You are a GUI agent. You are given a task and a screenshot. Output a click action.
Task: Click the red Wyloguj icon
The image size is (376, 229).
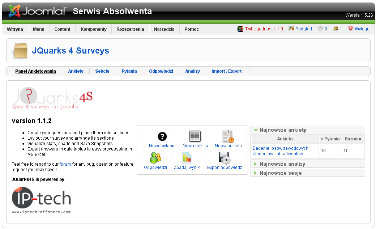(x=350, y=28)
